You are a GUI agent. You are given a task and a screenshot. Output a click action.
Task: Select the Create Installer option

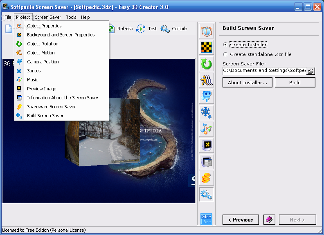245,45
